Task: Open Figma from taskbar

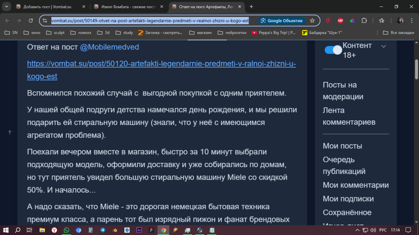Action: (x=151, y=230)
